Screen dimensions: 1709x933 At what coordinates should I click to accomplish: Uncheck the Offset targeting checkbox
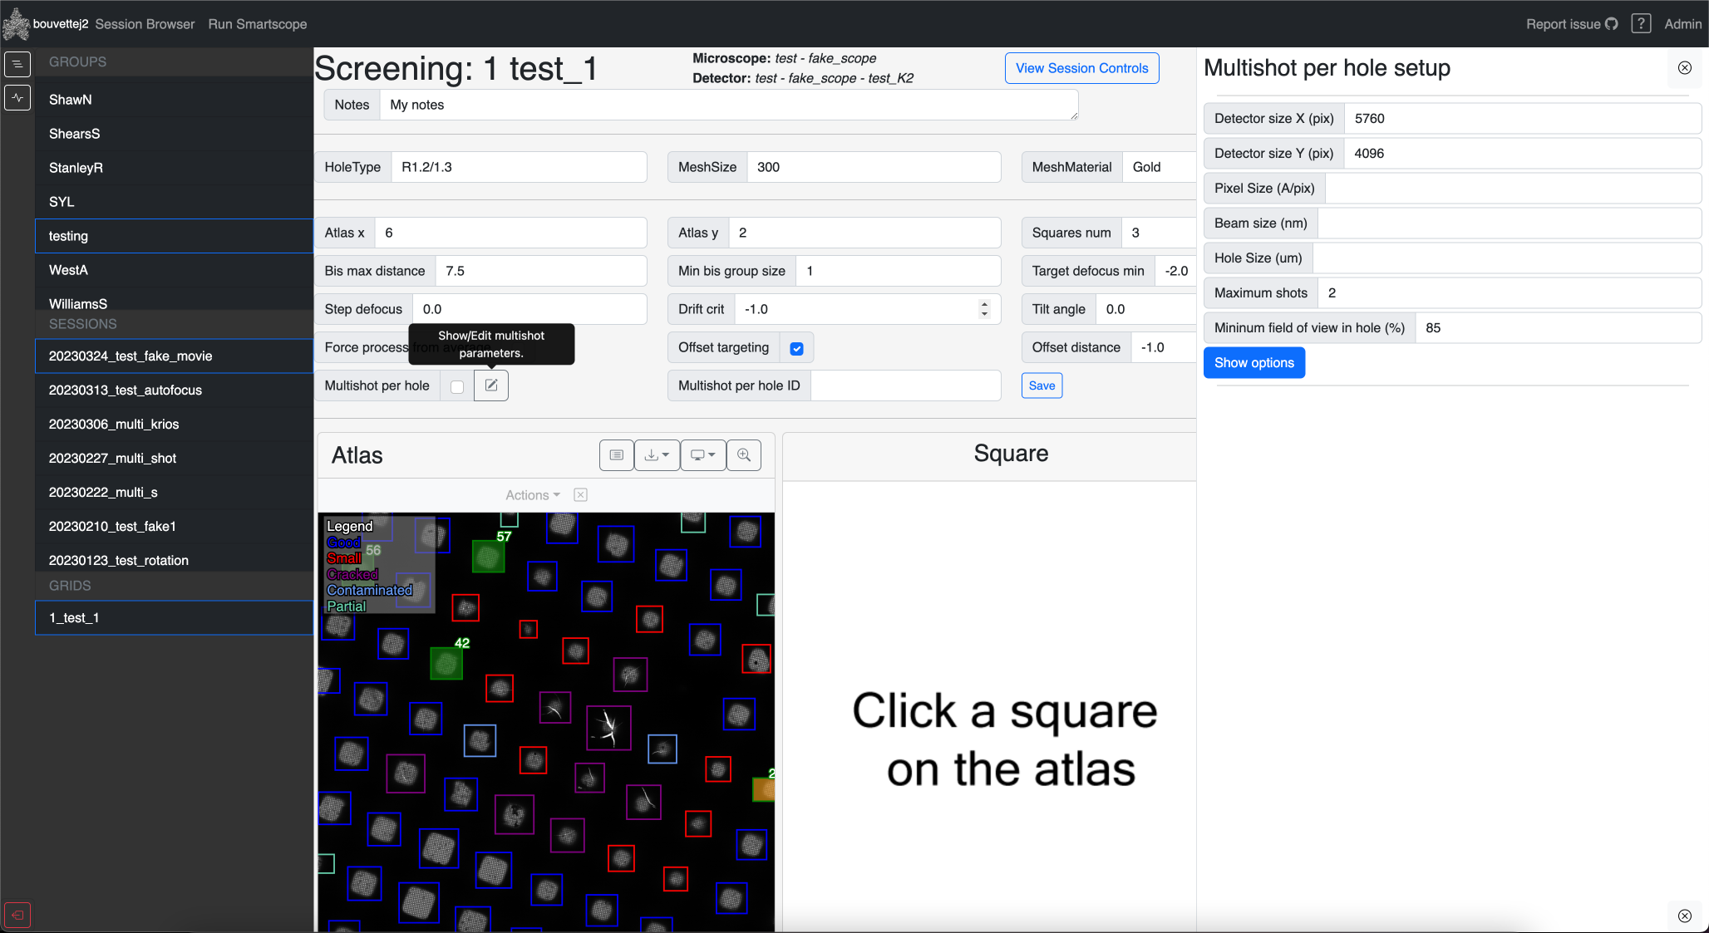tap(796, 349)
